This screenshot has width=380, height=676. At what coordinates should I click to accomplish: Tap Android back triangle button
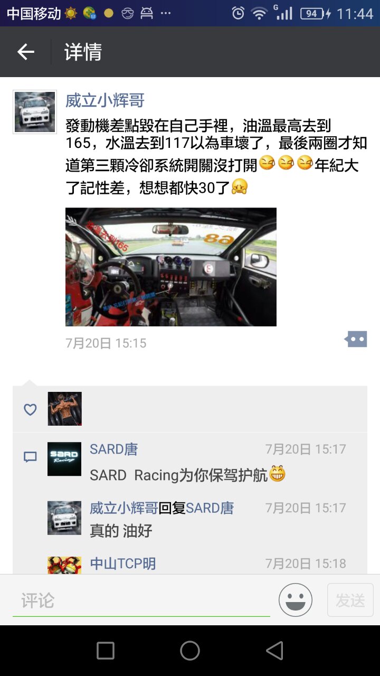click(274, 651)
